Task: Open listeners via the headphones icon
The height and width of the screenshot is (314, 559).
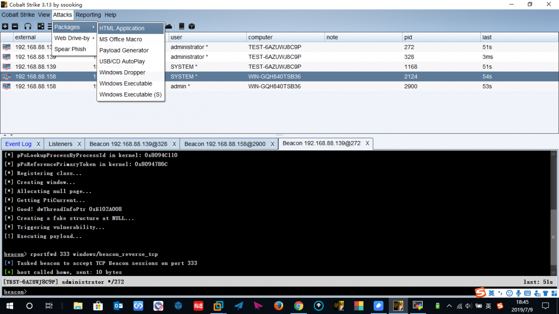Action: [x=28, y=27]
